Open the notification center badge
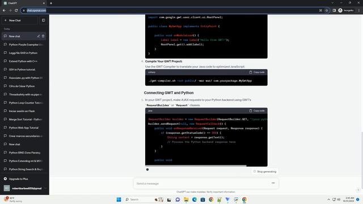The width and height of the screenshot is (363, 204). tap(358, 199)
